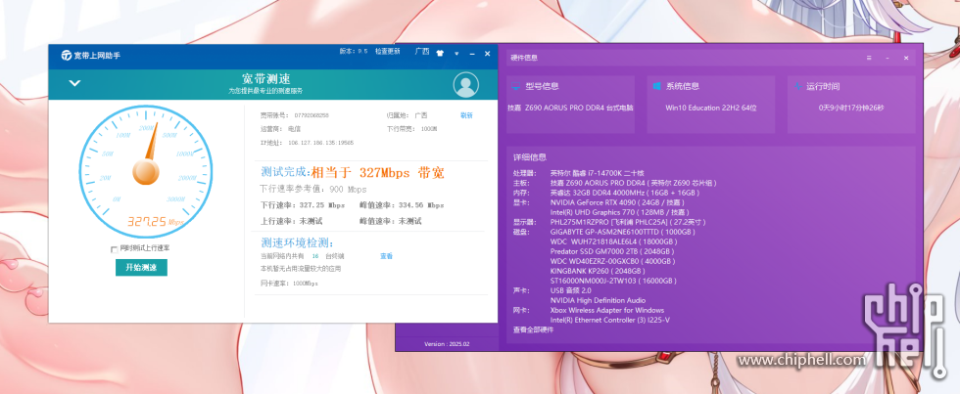Image resolution: width=960 pixels, height=394 pixels.
Task: Click the Xbox Wireless Adapter for Windows row
Action: tap(606, 310)
